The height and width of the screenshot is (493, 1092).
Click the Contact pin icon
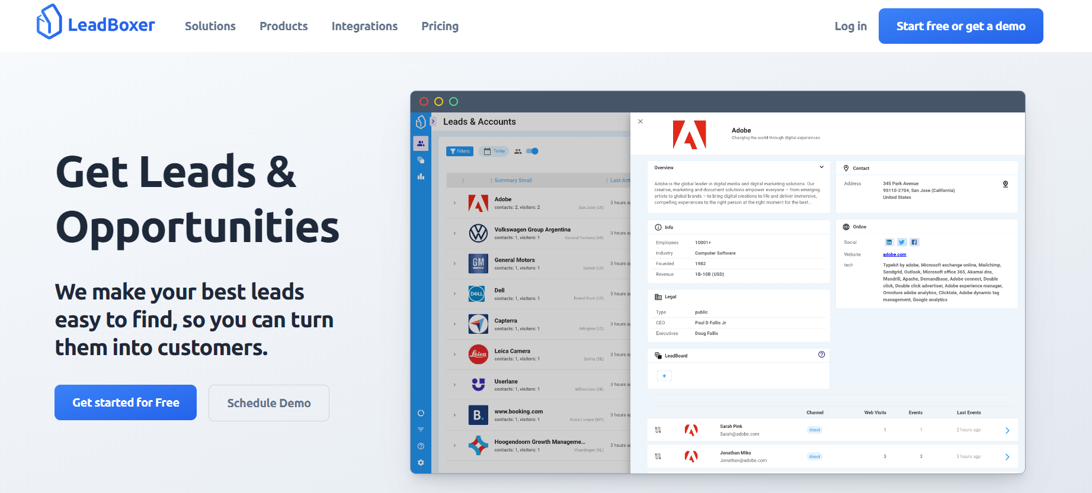point(846,168)
